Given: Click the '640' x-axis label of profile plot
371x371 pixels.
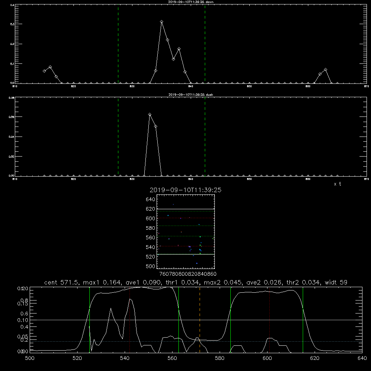Looking at the screenshot, I should [362, 358].
